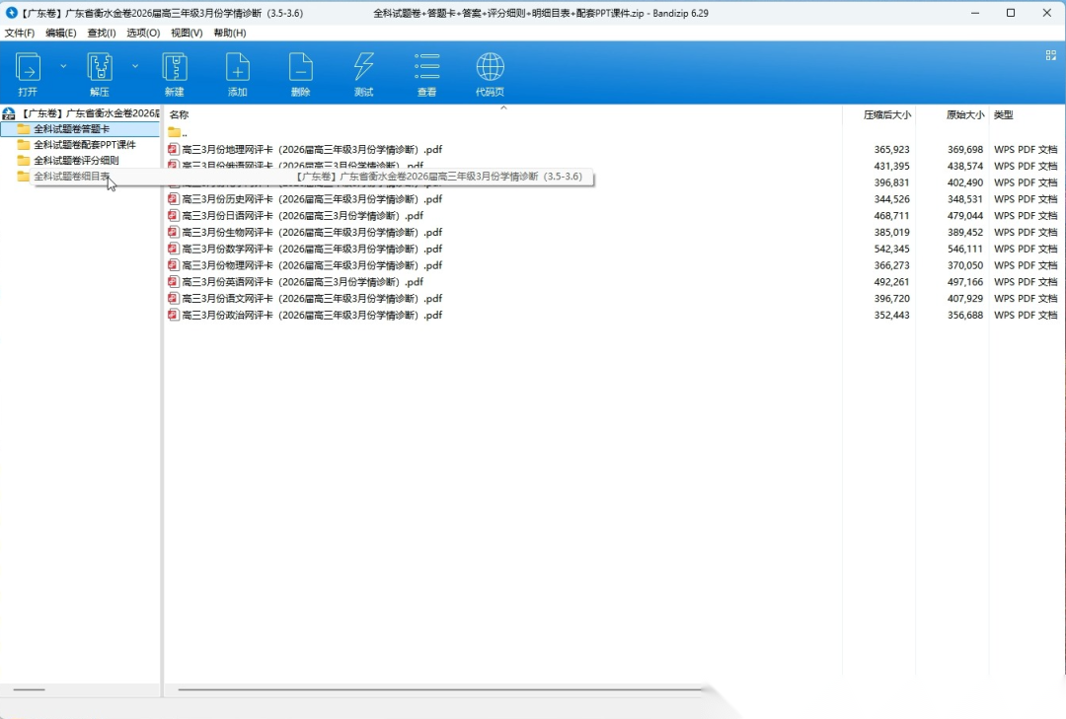Open the view layout icon at top right
This screenshot has width=1066, height=719.
(x=1051, y=56)
